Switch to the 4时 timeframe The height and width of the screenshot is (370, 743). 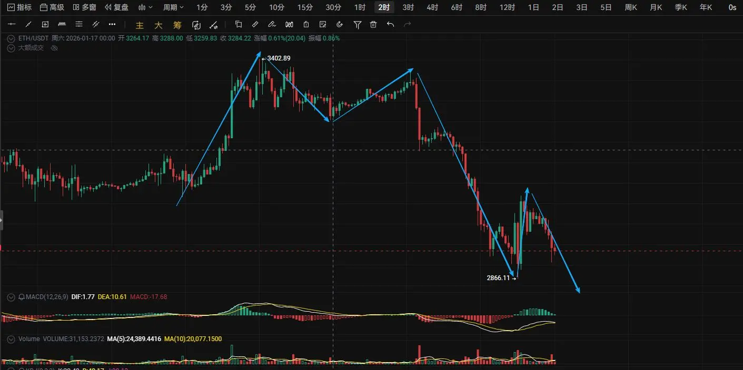coord(432,7)
